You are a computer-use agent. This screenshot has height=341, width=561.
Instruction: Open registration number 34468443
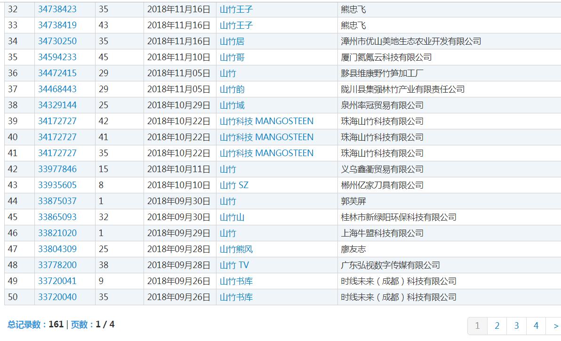click(57, 89)
